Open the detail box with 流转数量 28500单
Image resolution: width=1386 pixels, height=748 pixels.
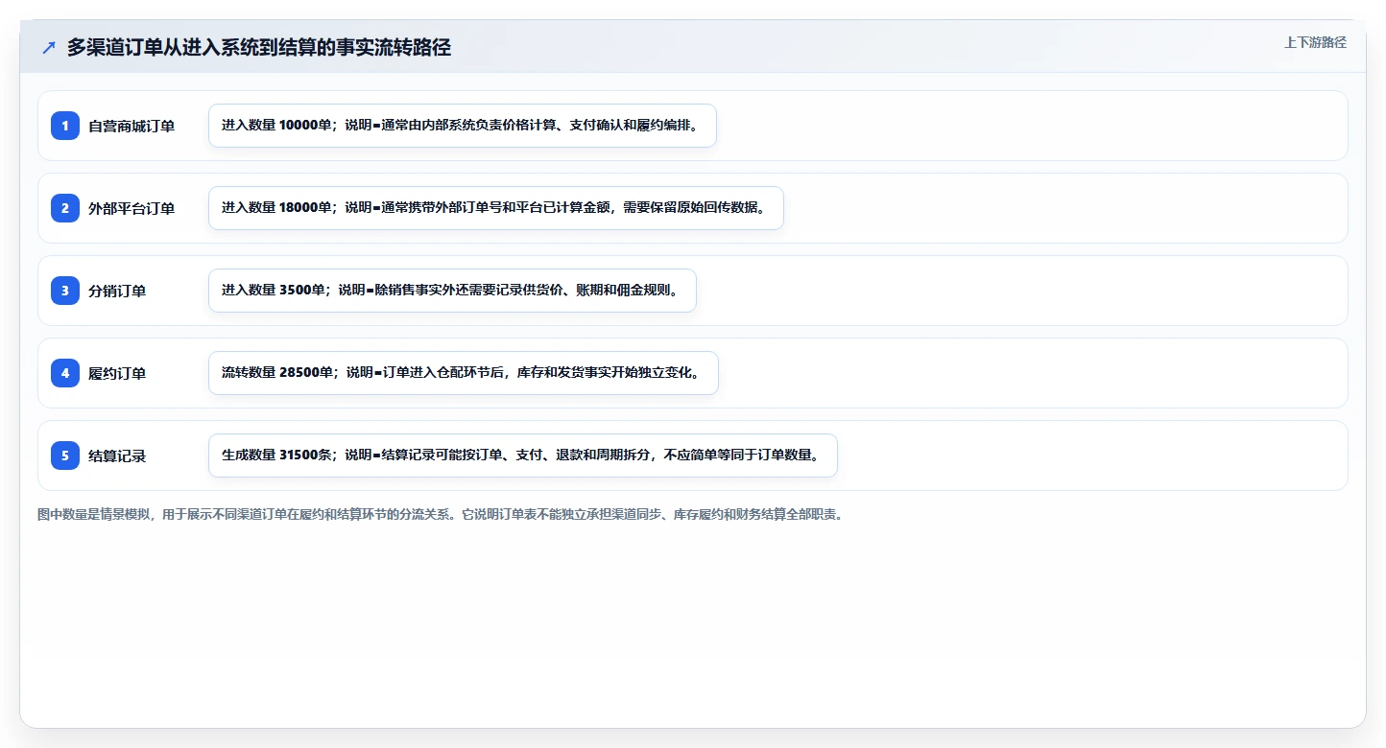pos(464,373)
